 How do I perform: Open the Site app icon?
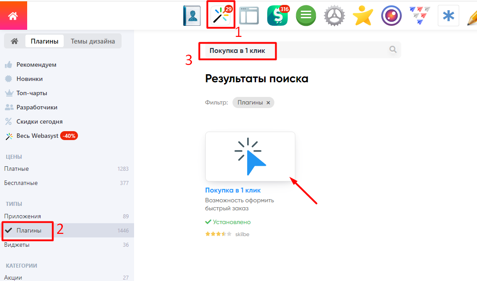coord(249,16)
